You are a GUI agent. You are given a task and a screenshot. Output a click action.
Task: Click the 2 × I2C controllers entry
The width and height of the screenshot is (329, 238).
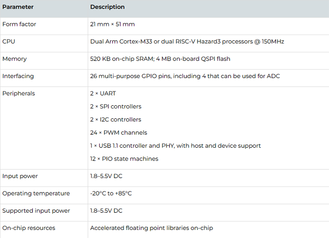click(116, 120)
